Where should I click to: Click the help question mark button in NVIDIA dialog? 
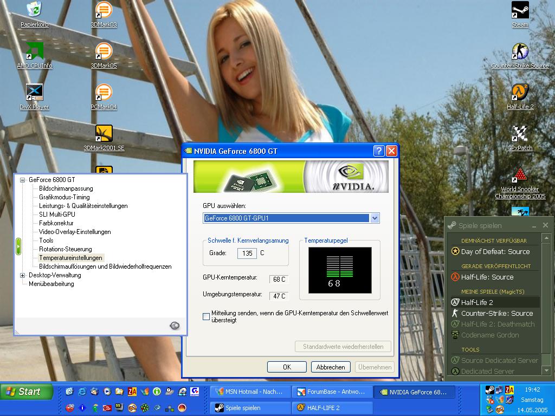[x=379, y=151]
